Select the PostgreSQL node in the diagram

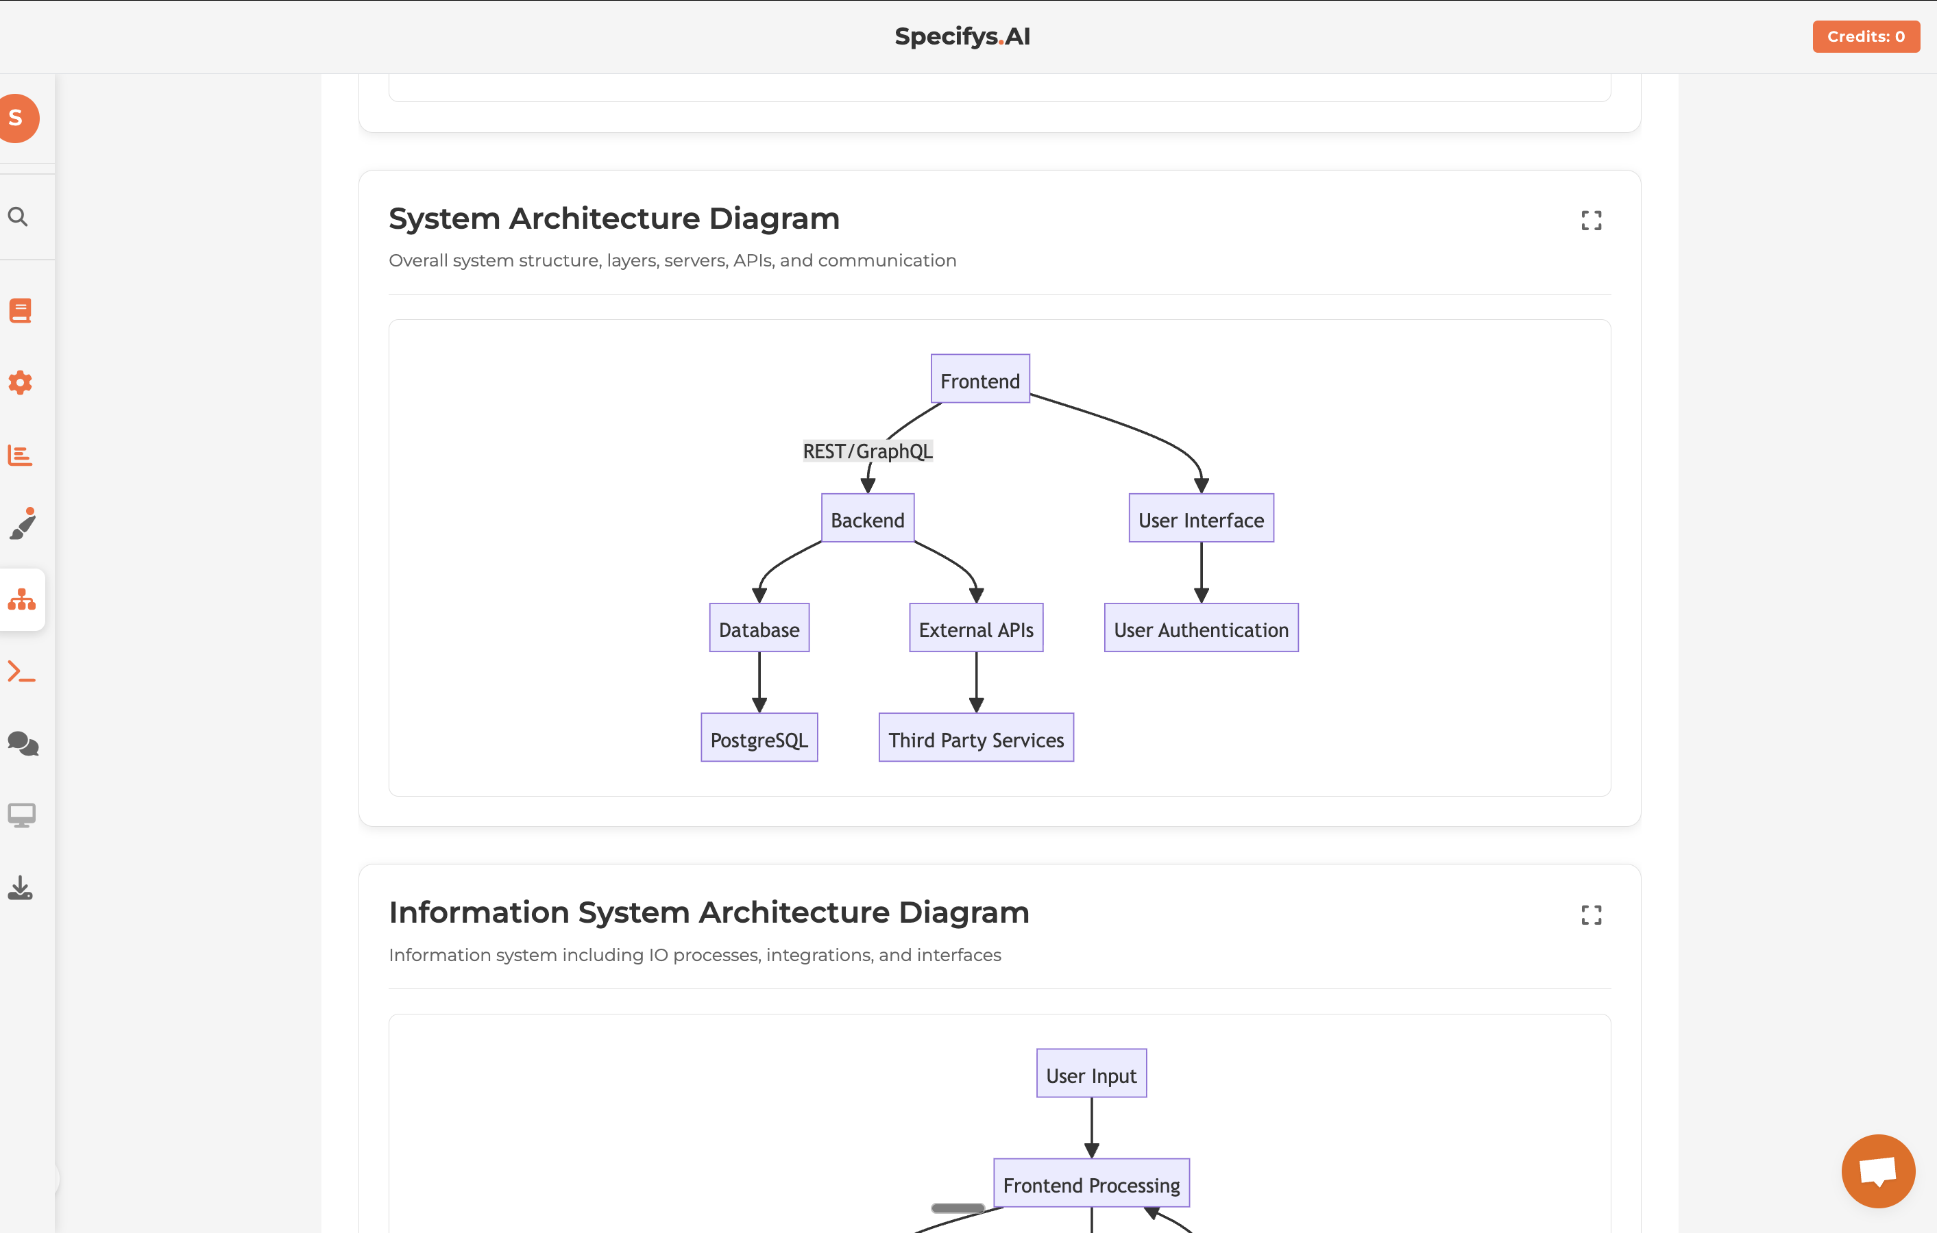(759, 737)
